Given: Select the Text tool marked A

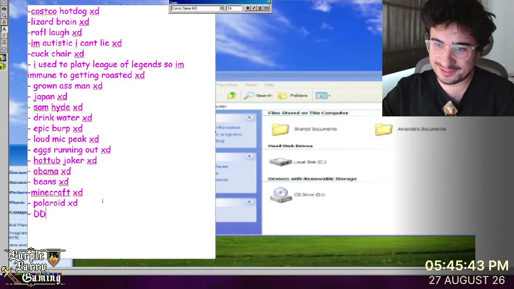Looking at the screenshot, I should point(4,29).
